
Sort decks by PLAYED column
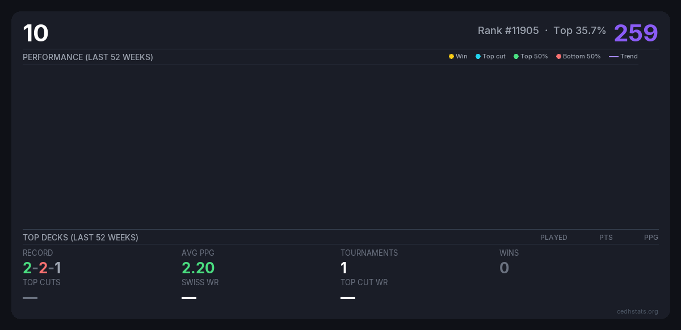[x=553, y=238]
